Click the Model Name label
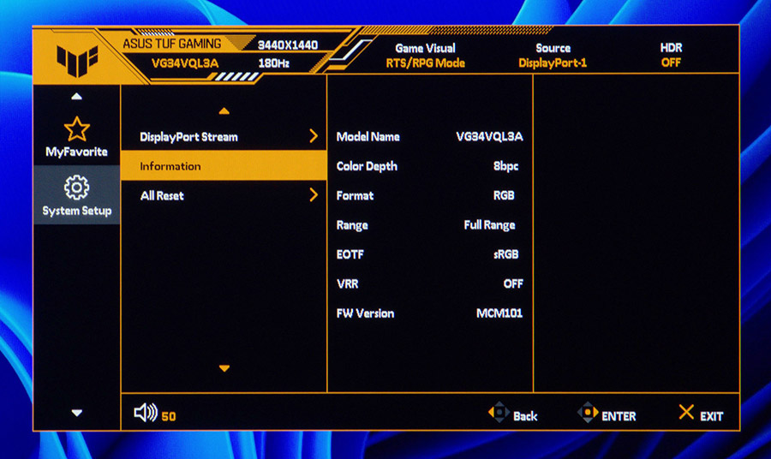Image resolution: width=771 pixels, height=459 pixels. coord(368,137)
